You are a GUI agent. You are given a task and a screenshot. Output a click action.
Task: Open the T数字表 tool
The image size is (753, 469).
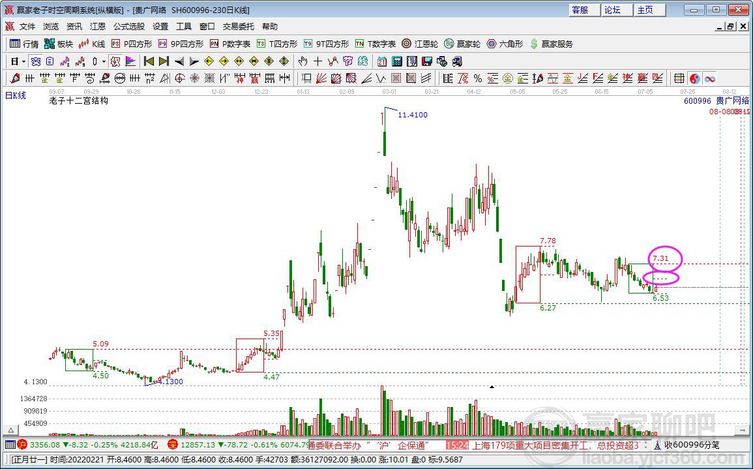click(x=376, y=44)
